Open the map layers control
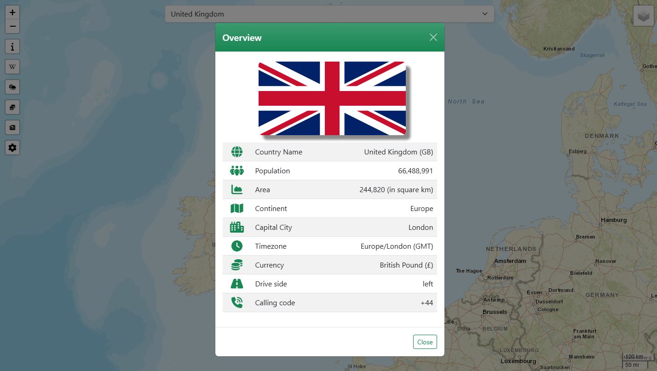The height and width of the screenshot is (371, 657). click(643, 16)
